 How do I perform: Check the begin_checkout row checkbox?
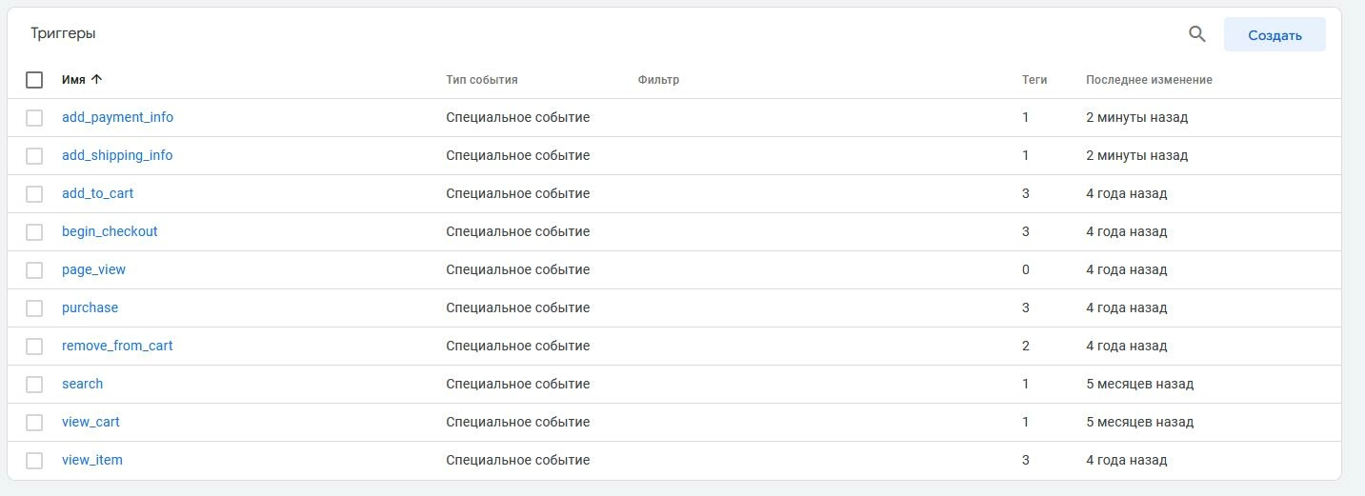click(x=34, y=232)
